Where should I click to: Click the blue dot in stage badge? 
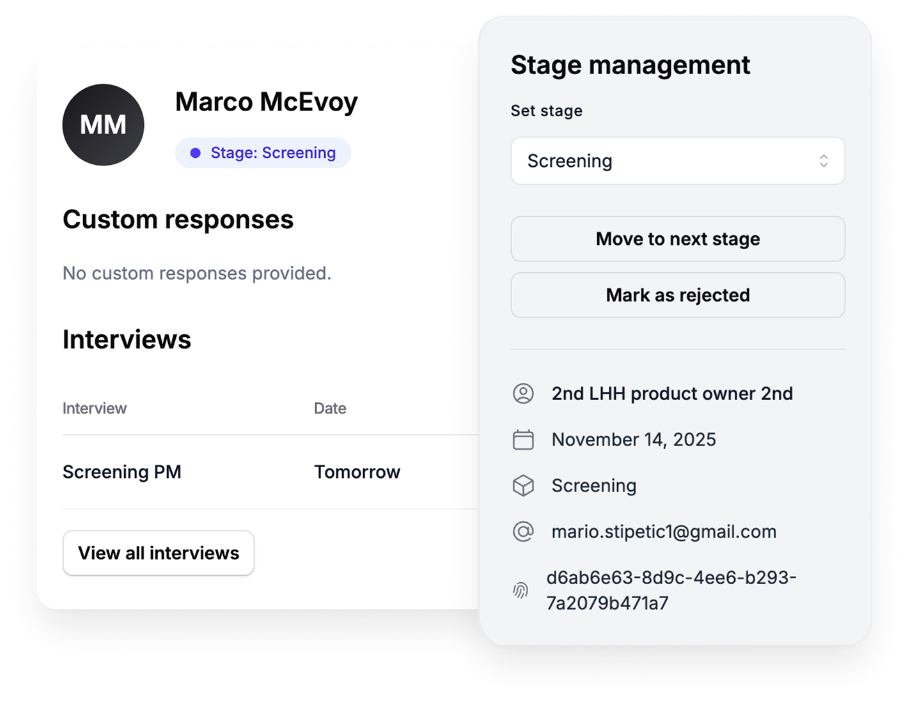196,153
